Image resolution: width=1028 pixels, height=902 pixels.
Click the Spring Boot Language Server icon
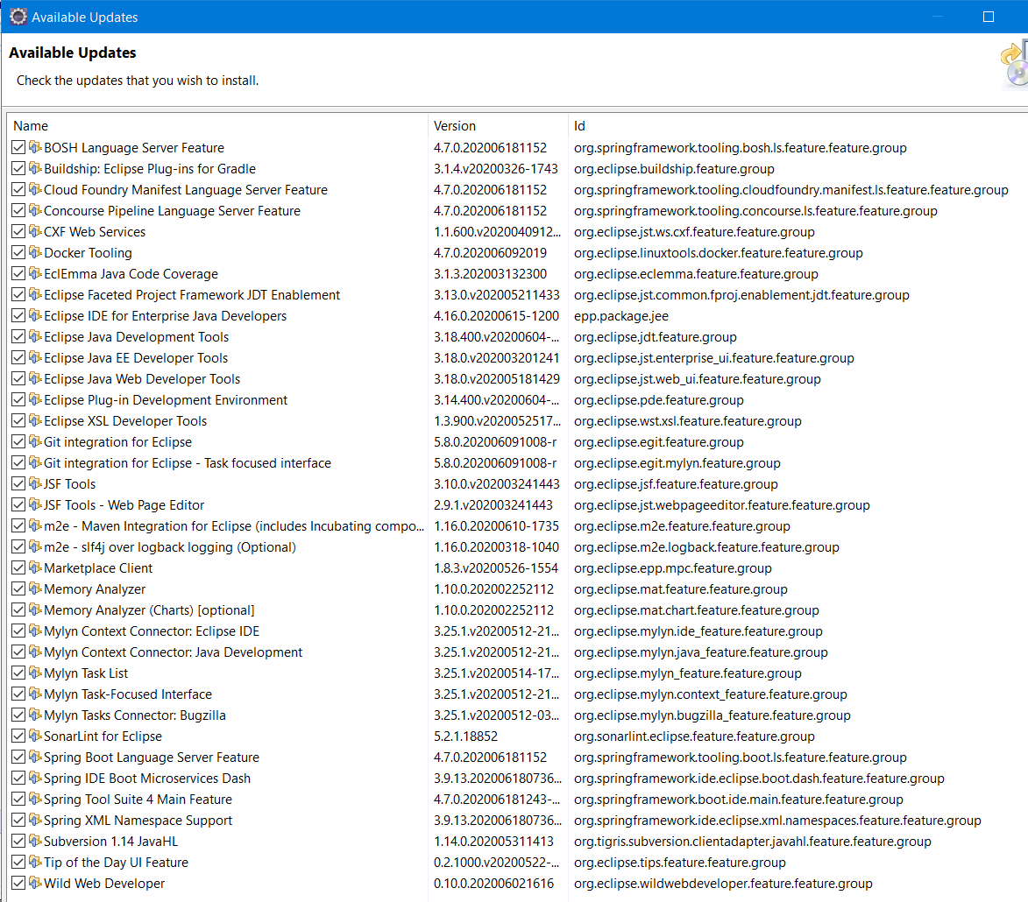coord(35,757)
